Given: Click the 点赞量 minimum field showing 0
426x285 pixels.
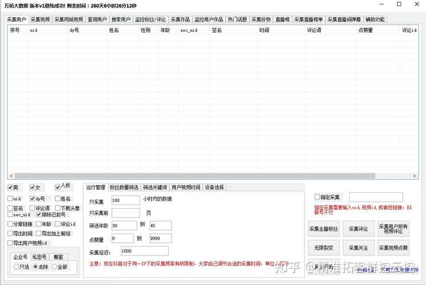Looking at the screenshot, I should click(x=122, y=238).
